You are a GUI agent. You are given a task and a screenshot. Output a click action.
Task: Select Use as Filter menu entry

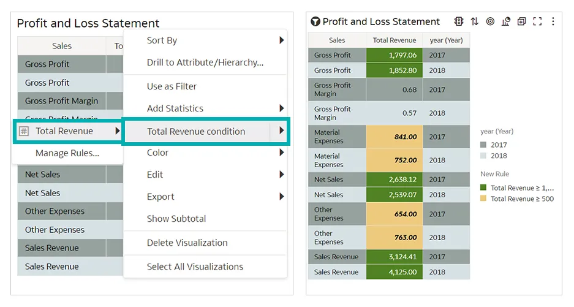click(x=172, y=86)
